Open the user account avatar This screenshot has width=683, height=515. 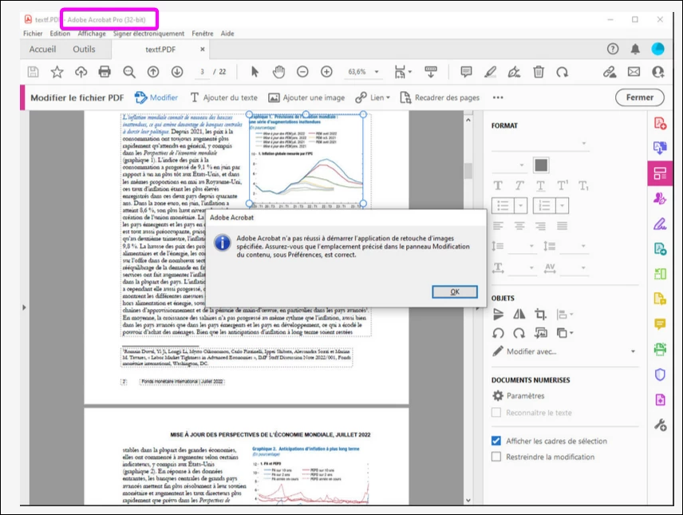click(657, 49)
